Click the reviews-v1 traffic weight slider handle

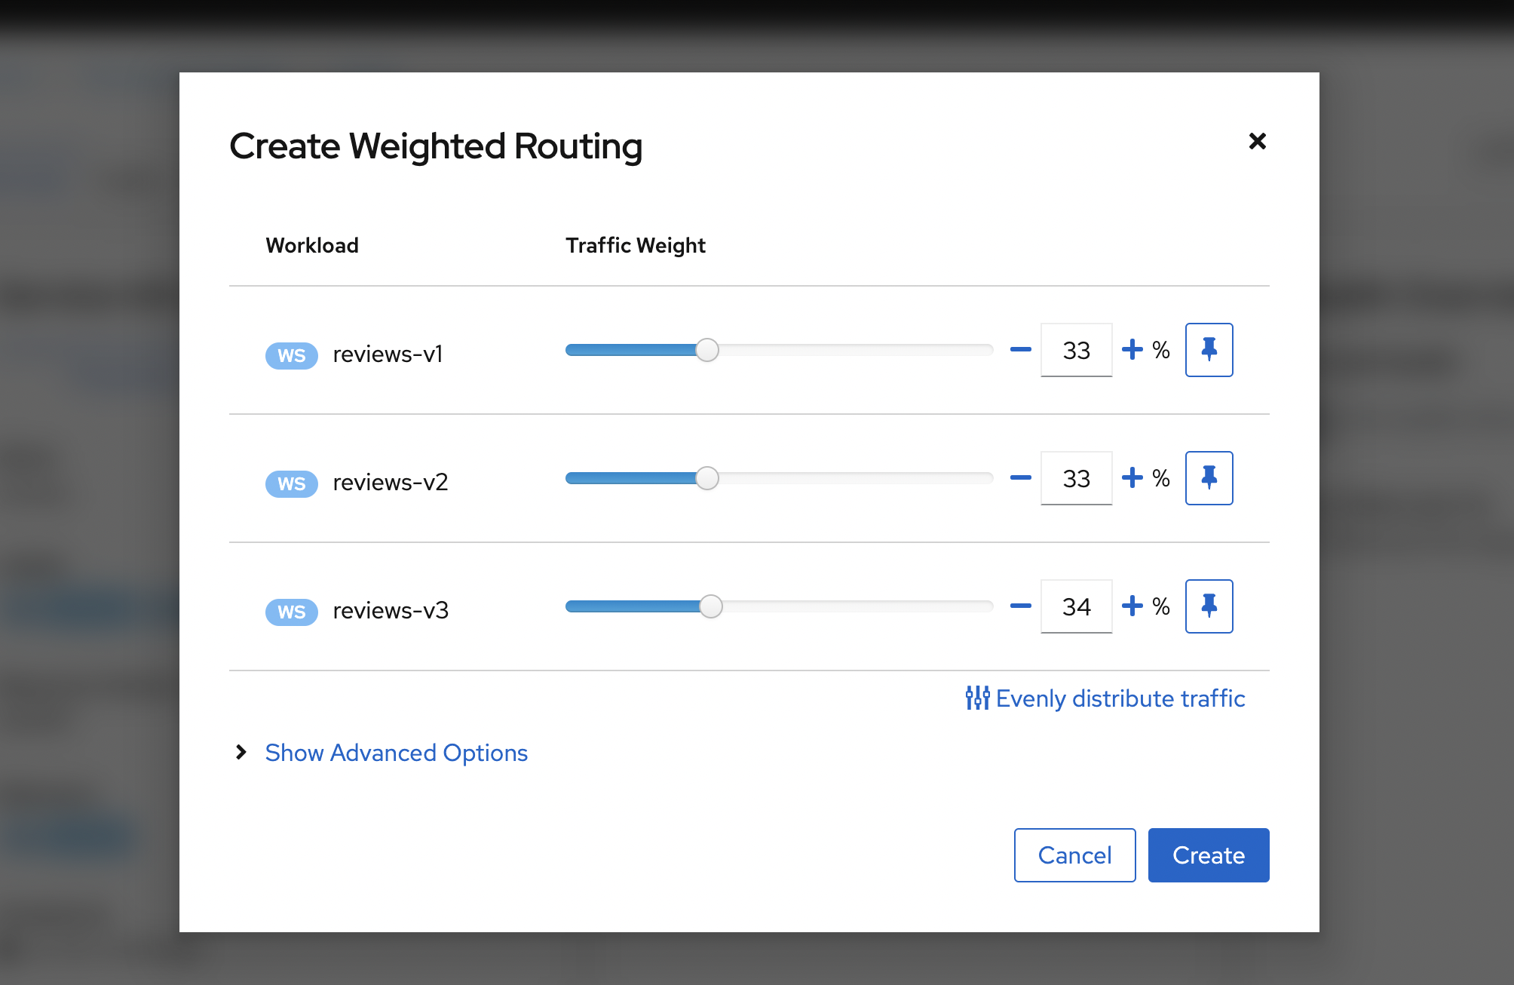pos(707,350)
